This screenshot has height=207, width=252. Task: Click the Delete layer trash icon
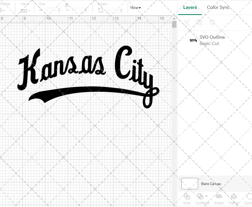[212, 22]
